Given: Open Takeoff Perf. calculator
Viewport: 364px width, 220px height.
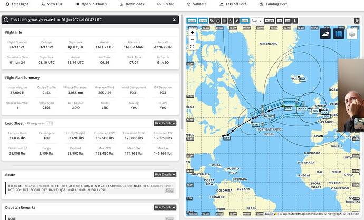Looking at the screenshot, I should pos(233,4).
